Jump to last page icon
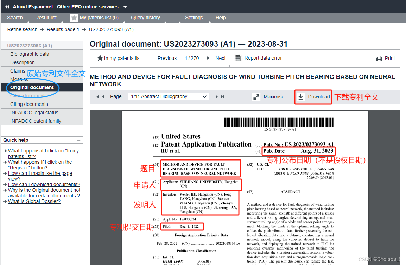This screenshot has width=406, height=265. pos(222,97)
